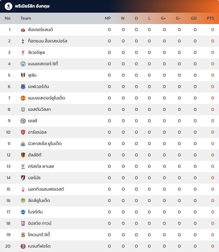Click the GD column header
This screenshot has width=219, height=252.
[x=194, y=18]
